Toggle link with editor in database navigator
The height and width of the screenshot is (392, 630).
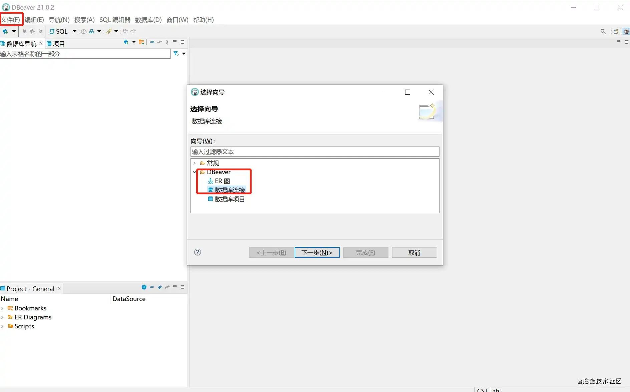(160, 42)
